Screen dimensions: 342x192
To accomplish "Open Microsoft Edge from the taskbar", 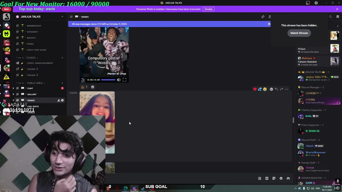I will click(x=125, y=189).
